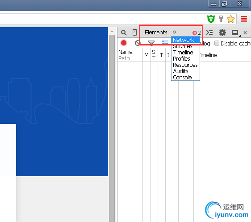Click the inspect element magnifier icon
251x222 pixels.
[124, 33]
